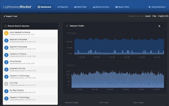Click Google icon beside My Big Campus
The height and width of the screenshot is (106, 169).
point(6,91)
